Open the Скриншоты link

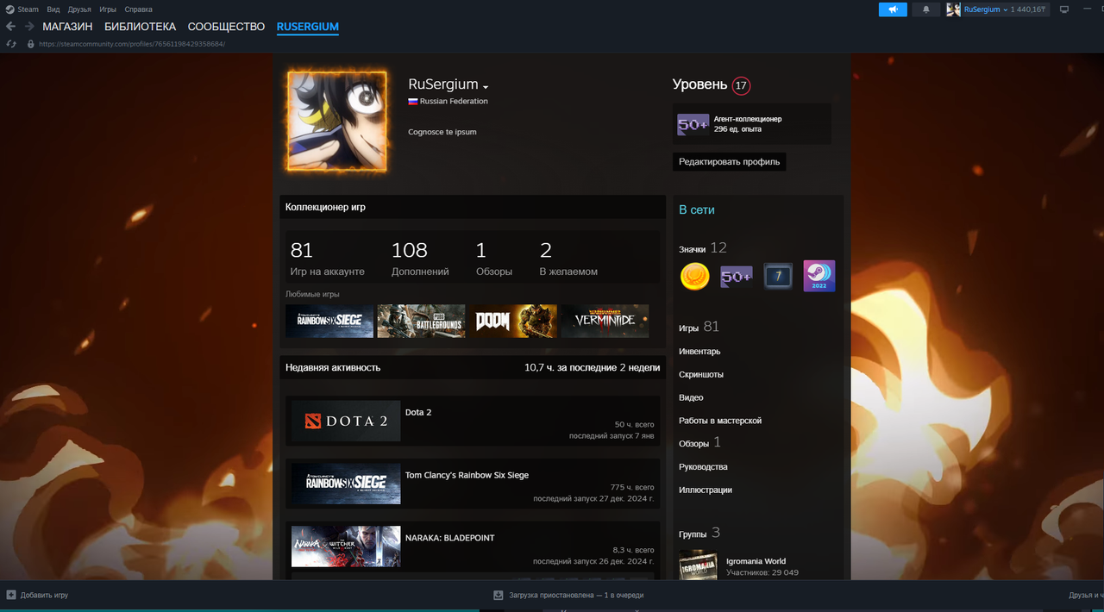click(x=701, y=375)
